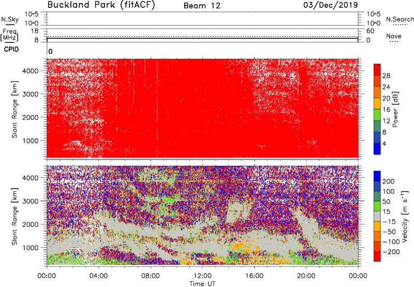
Task: Click the date '03/Dec/2019'
Action: pyautogui.click(x=331, y=5)
